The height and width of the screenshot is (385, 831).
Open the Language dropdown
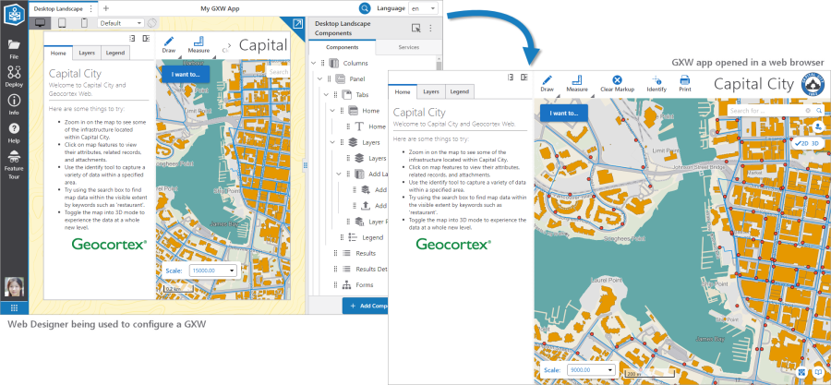pyautogui.click(x=423, y=8)
